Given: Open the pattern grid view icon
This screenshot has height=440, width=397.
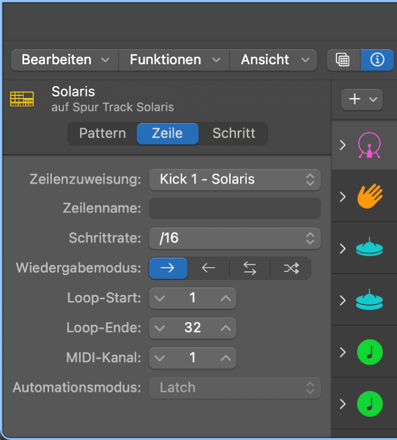Looking at the screenshot, I should click(x=343, y=60).
